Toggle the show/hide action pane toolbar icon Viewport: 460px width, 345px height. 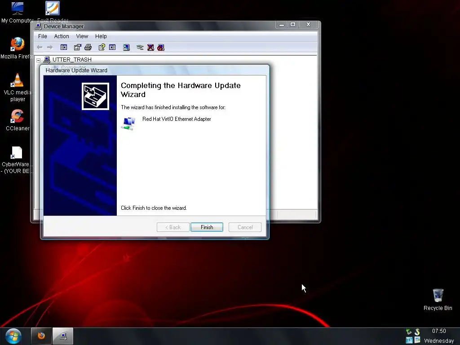pyautogui.click(x=112, y=47)
